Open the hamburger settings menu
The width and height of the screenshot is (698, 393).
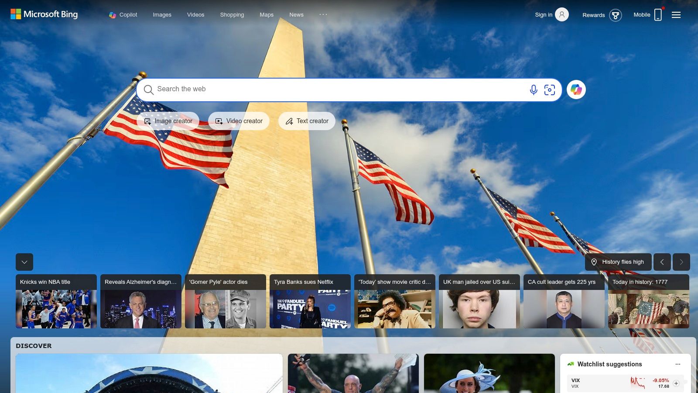pyautogui.click(x=676, y=15)
